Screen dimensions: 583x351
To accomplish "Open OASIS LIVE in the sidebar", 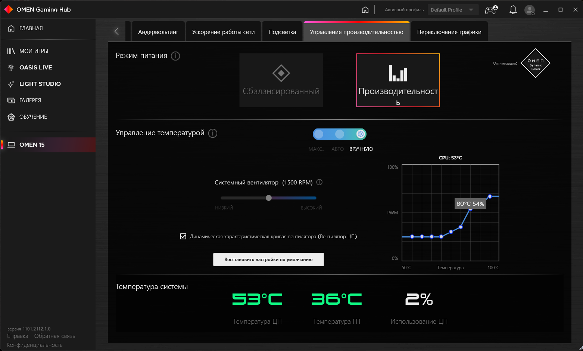I will click(x=48, y=68).
